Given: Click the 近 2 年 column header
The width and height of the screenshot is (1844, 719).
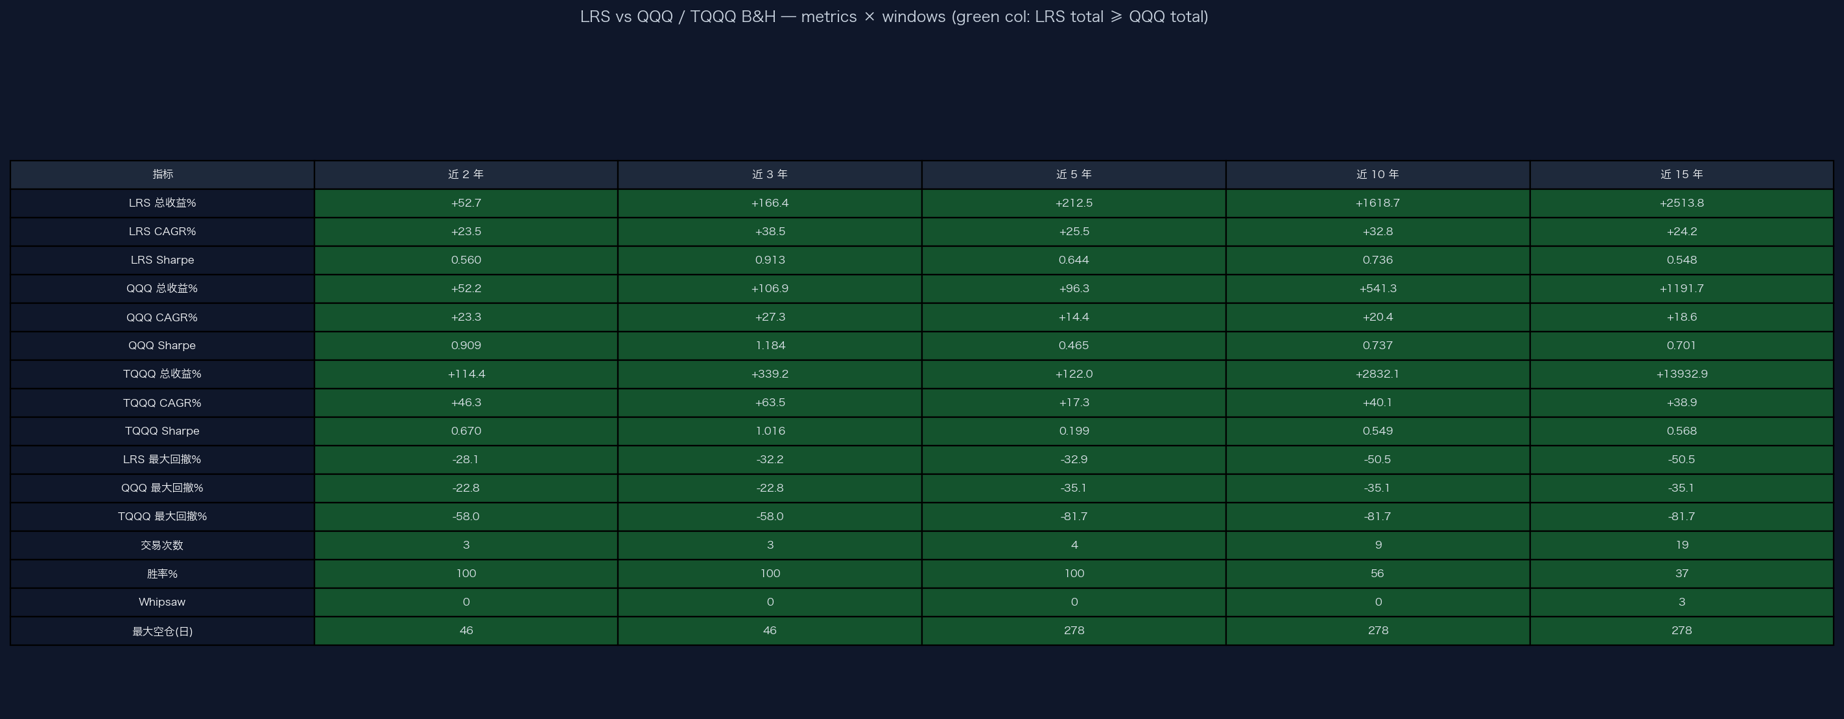Looking at the screenshot, I should click(466, 174).
